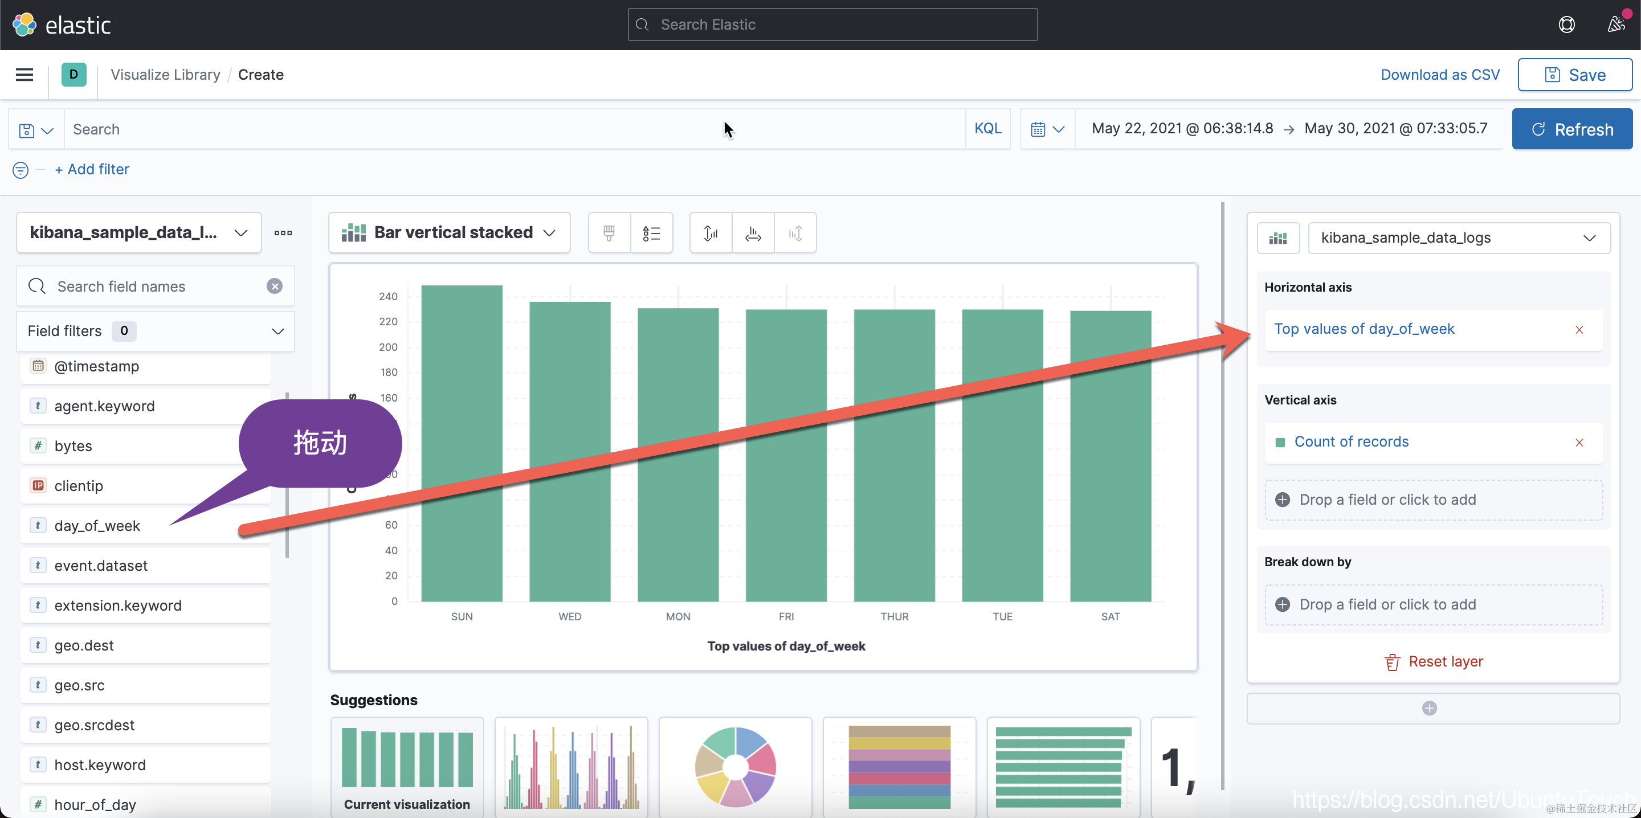Click the Reset layer button

[x=1434, y=661]
